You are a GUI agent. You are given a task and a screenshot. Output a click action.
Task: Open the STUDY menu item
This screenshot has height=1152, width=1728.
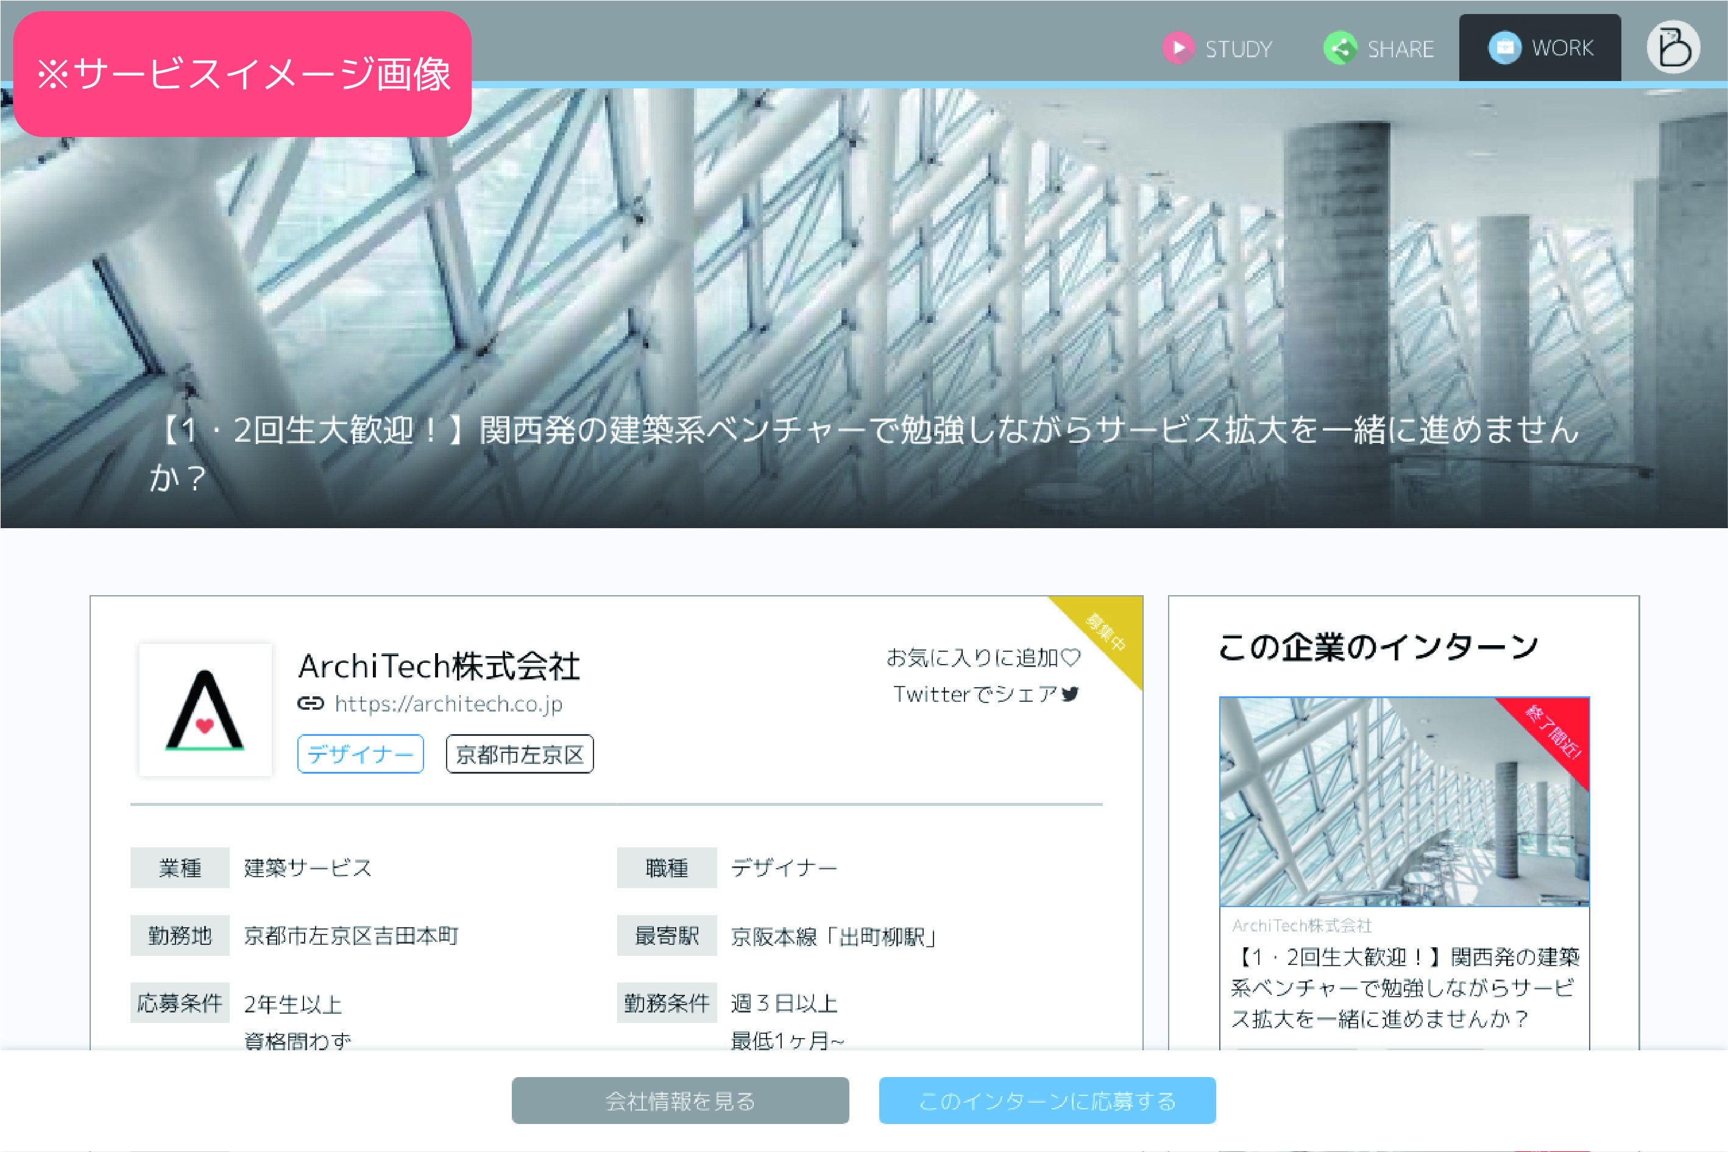click(1239, 49)
